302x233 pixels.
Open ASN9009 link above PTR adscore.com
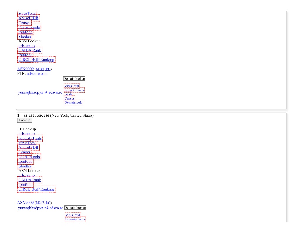pos(25,69)
